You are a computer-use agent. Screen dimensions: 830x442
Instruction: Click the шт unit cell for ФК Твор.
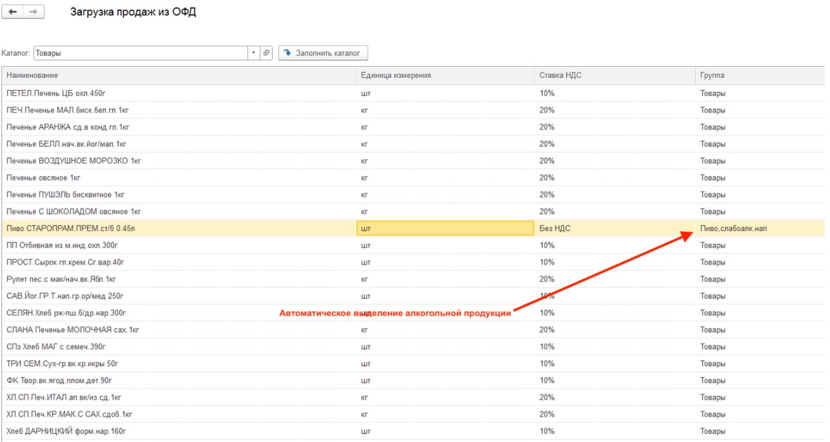pyautogui.click(x=445, y=380)
